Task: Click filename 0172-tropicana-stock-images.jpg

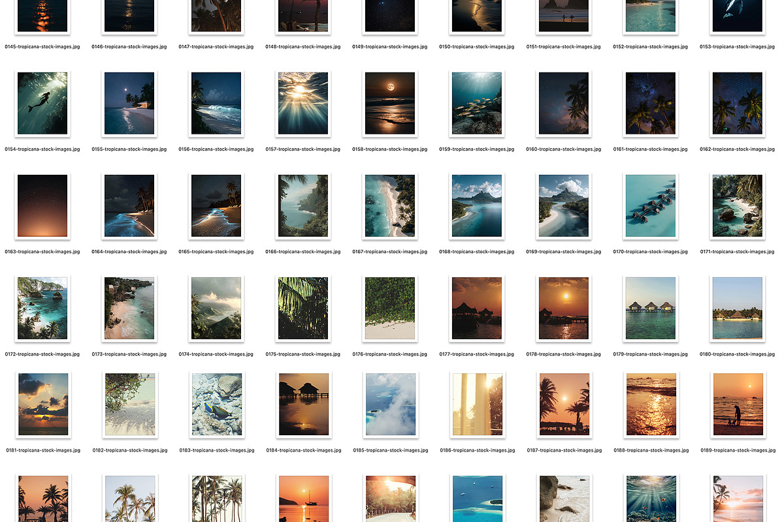Action: pyautogui.click(x=42, y=354)
